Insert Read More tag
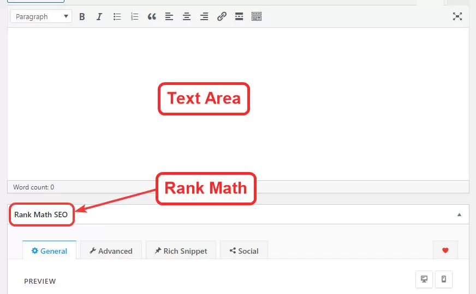The height and width of the screenshot is (294, 476). click(239, 16)
